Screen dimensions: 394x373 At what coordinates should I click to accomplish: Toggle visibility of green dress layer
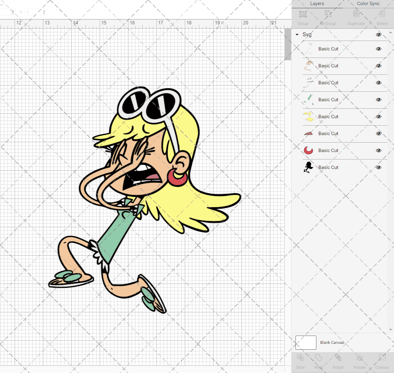(379, 100)
